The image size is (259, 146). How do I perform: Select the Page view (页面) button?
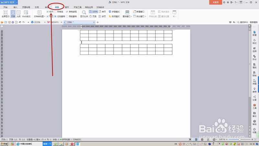(13, 14)
